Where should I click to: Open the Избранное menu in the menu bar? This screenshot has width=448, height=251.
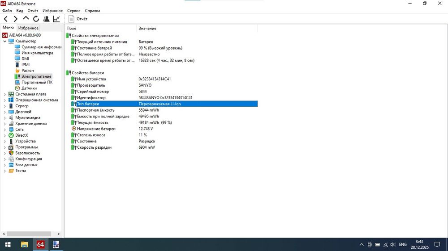[x=52, y=11]
